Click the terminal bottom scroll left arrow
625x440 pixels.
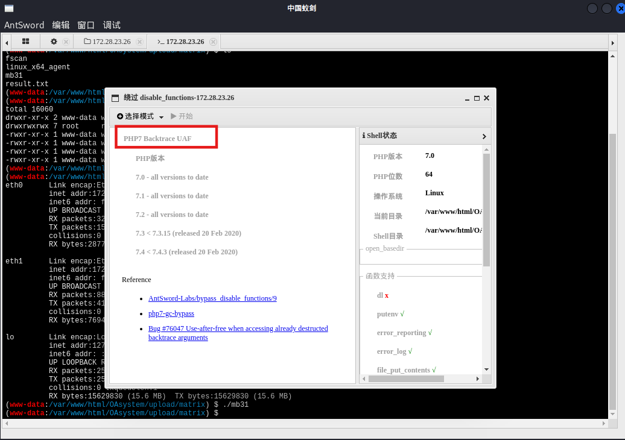7,424
